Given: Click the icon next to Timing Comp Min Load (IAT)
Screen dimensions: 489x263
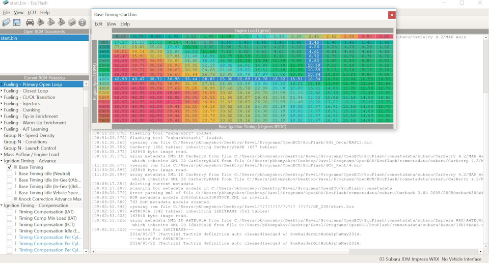Looking at the screenshot, I should pyautogui.click(x=16, y=218).
